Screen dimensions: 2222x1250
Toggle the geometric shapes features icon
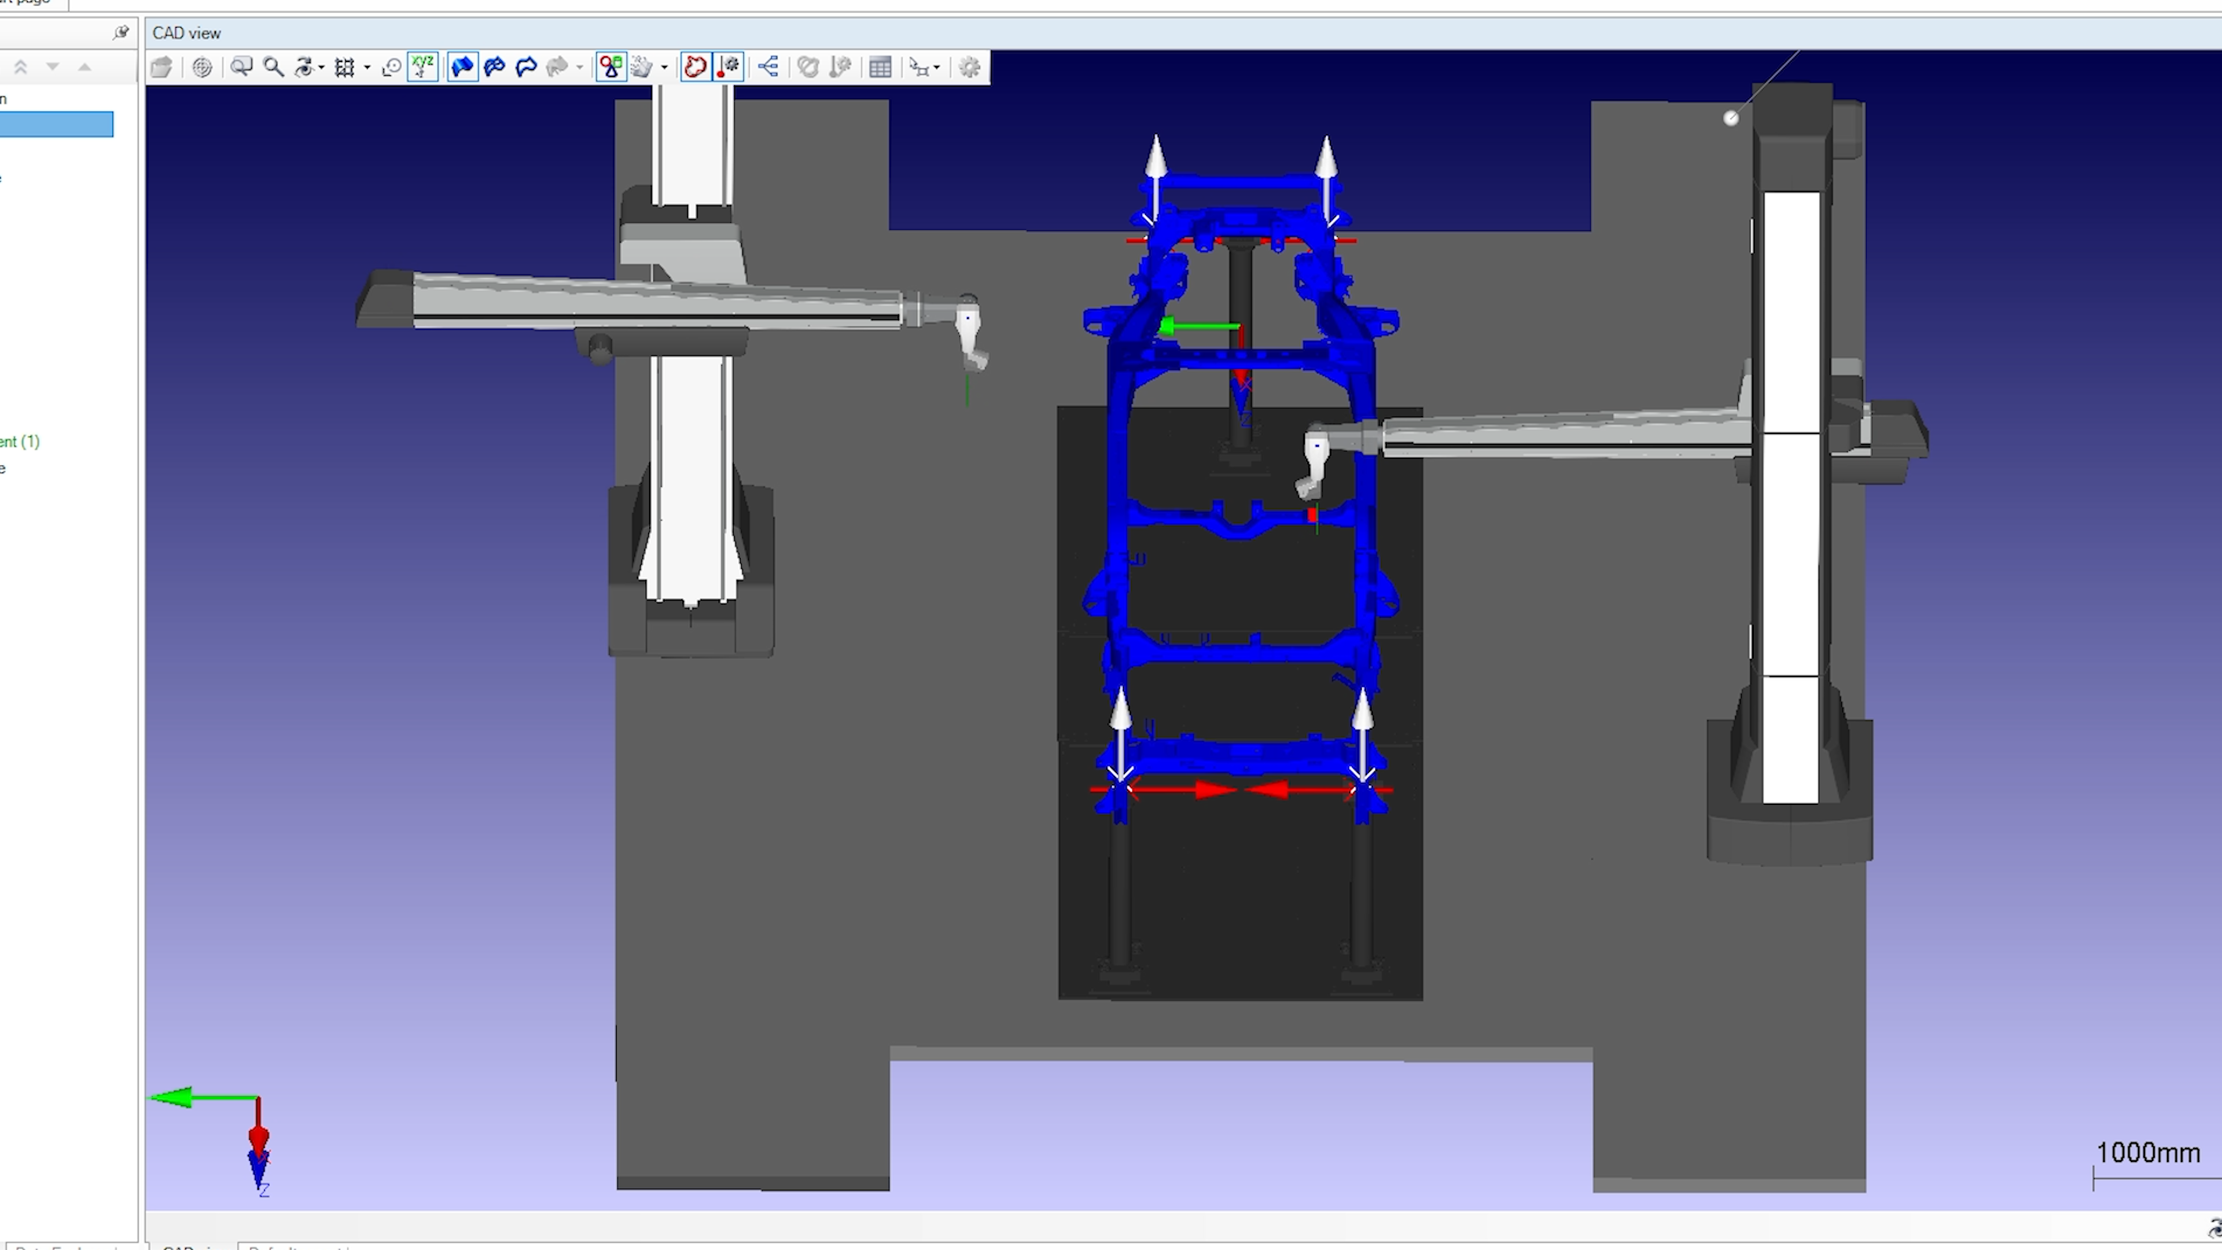(610, 67)
